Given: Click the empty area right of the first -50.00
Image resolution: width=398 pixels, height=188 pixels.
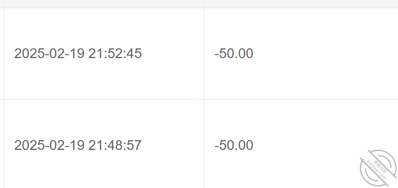Looking at the screenshot, I should pos(325,54).
